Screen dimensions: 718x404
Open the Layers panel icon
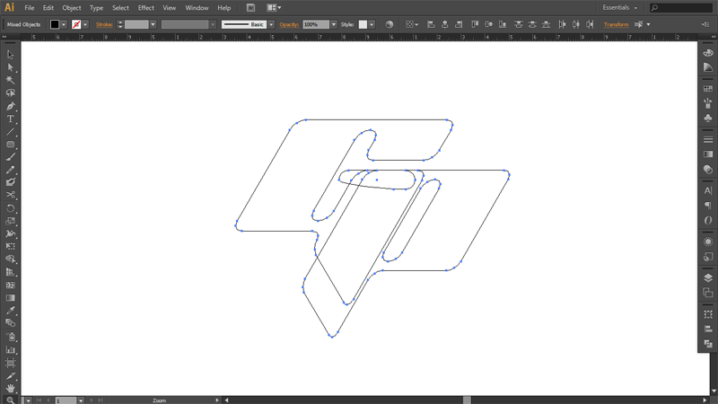point(708,278)
